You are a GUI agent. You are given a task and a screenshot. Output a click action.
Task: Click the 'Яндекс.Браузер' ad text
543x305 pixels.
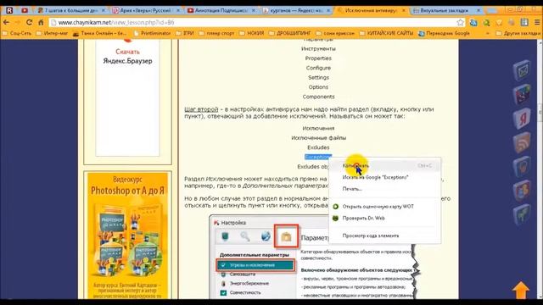[127, 61]
